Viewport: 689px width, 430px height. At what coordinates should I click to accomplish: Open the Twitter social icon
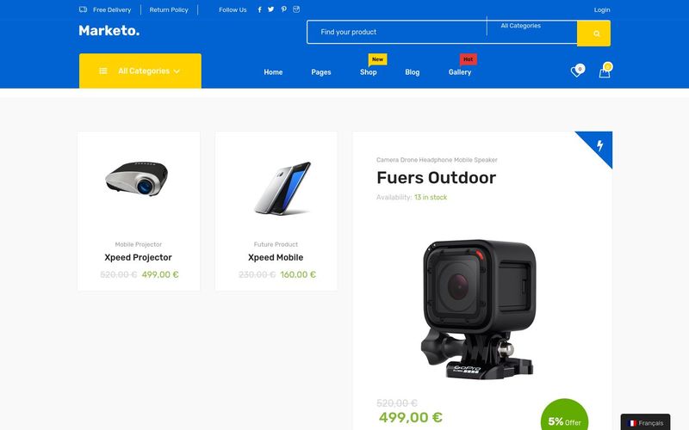point(271,9)
